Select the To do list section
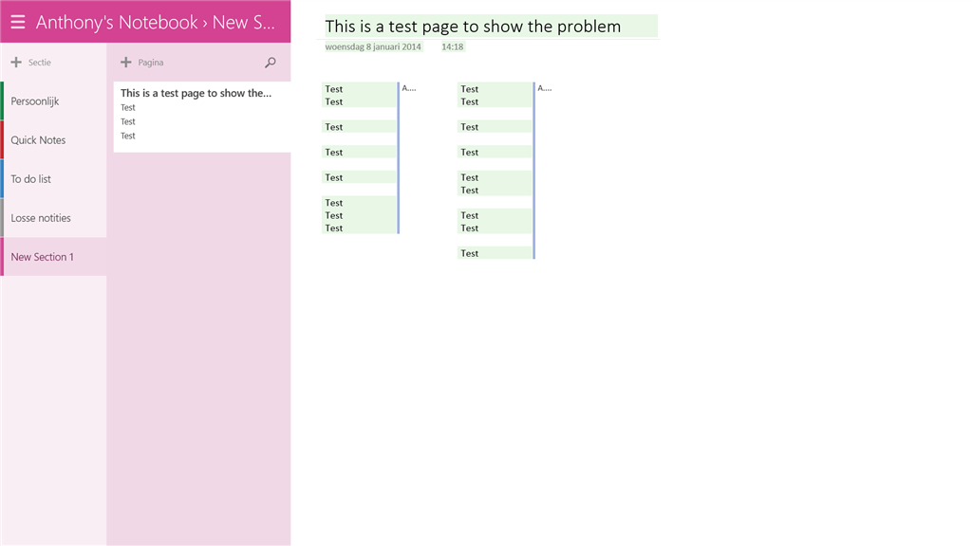 pos(53,179)
